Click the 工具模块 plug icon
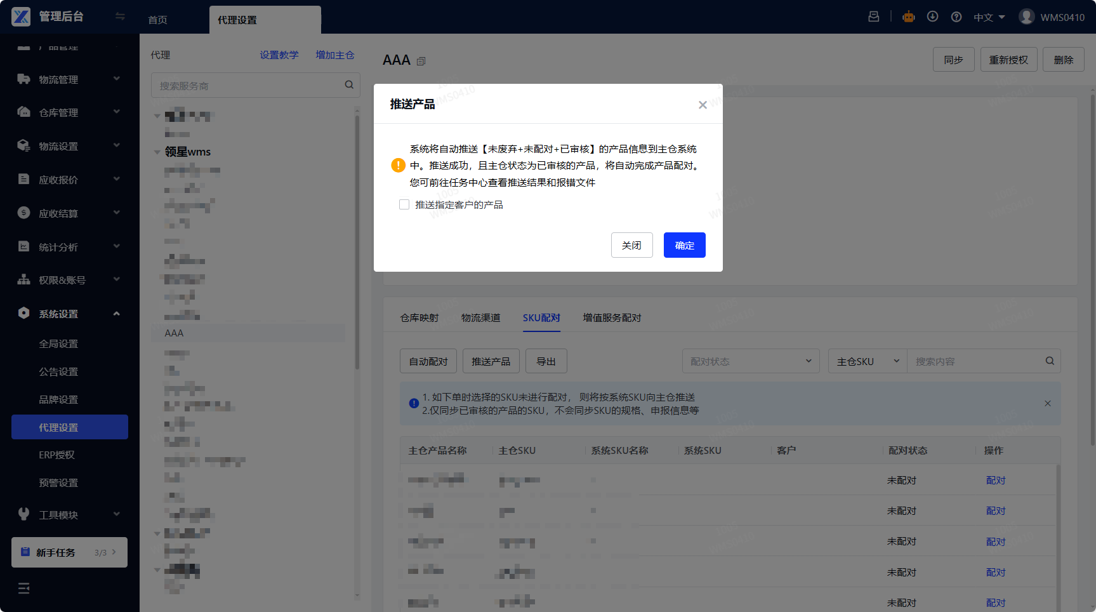1096x612 pixels. click(23, 514)
